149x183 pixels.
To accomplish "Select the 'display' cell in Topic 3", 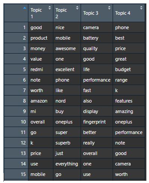I will [97, 111].
